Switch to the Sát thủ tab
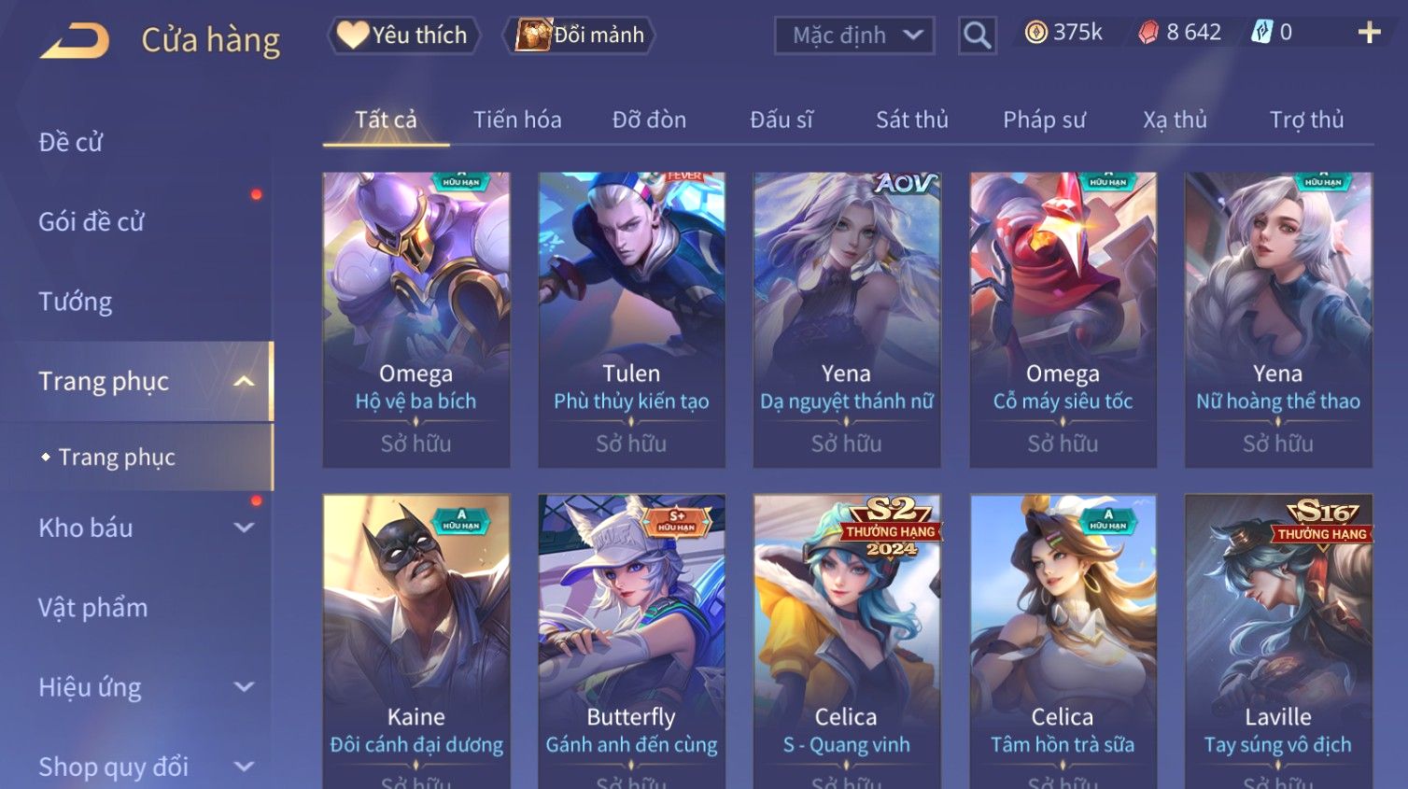The height and width of the screenshot is (789, 1408). coord(912,120)
